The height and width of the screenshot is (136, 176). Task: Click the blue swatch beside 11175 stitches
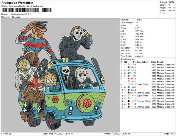pyautogui.click(x=128, y=73)
